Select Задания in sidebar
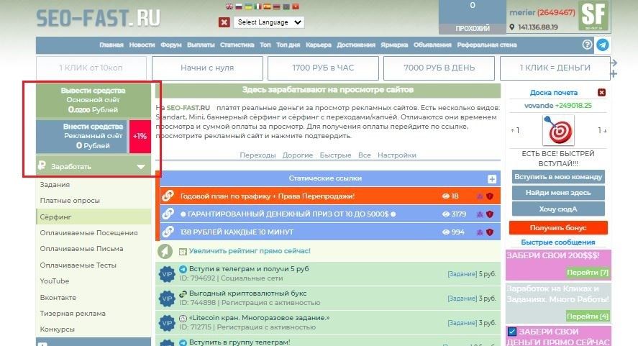638x346 pixels. pyautogui.click(x=55, y=185)
